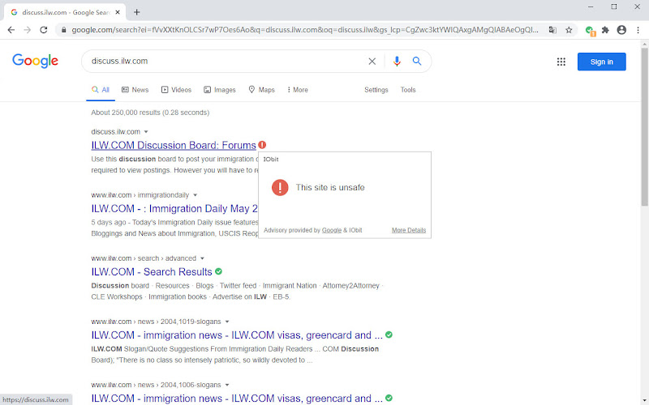Click the Google logo
This screenshot has width=649, height=405.
click(x=35, y=62)
